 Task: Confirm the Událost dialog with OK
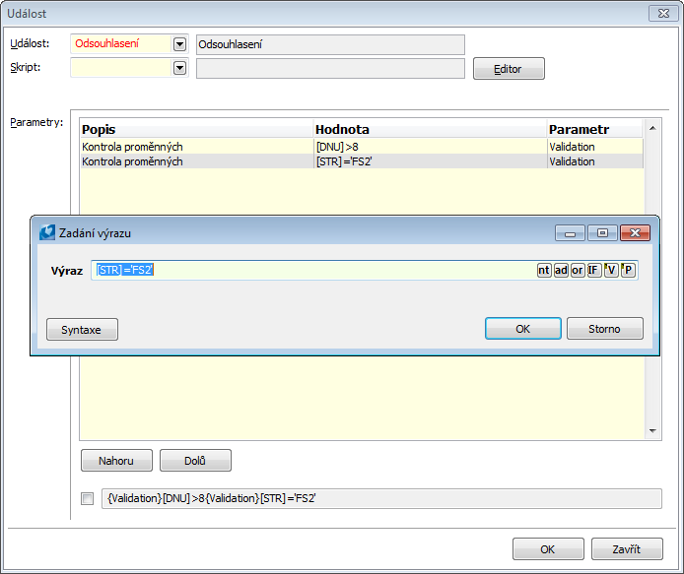(x=548, y=548)
